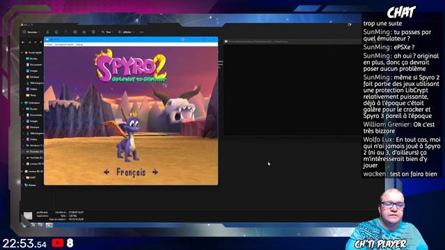Open the KART folder in the tree

[x=31, y=178]
